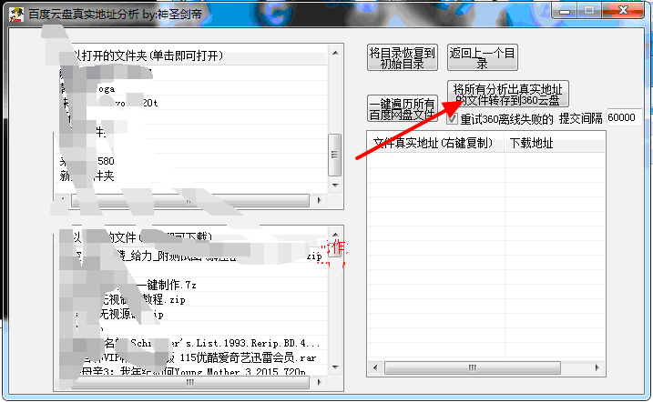Click 一键遍历所有百度网盘文件 button
Viewport: 653px width, 402px height.
pyautogui.click(x=403, y=108)
